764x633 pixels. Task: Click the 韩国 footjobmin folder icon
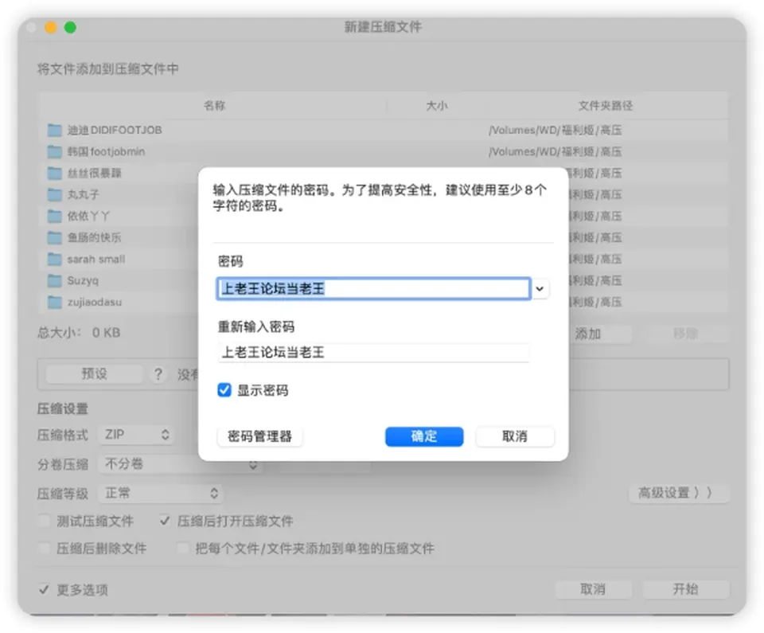(x=55, y=151)
